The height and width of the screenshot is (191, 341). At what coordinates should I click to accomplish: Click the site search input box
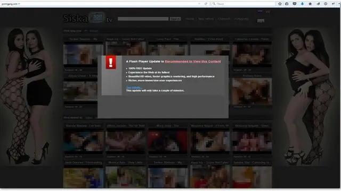143,19
